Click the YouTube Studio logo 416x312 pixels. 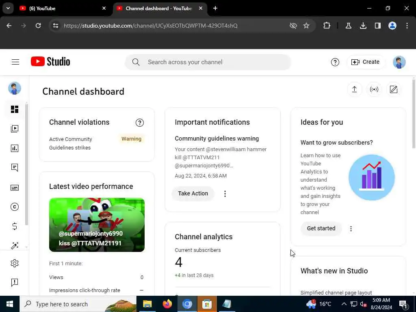(x=50, y=62)
